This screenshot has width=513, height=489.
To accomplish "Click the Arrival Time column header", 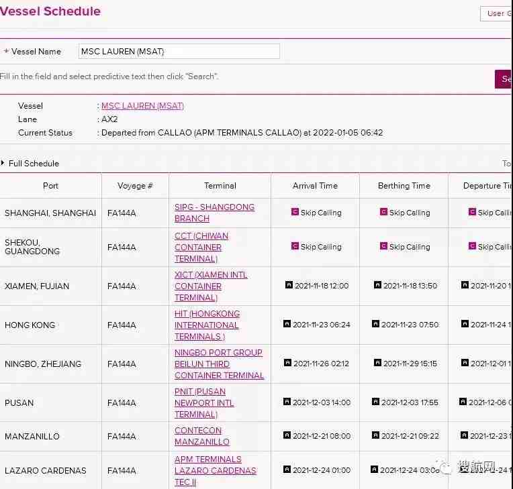I will [x=315, y=186].
